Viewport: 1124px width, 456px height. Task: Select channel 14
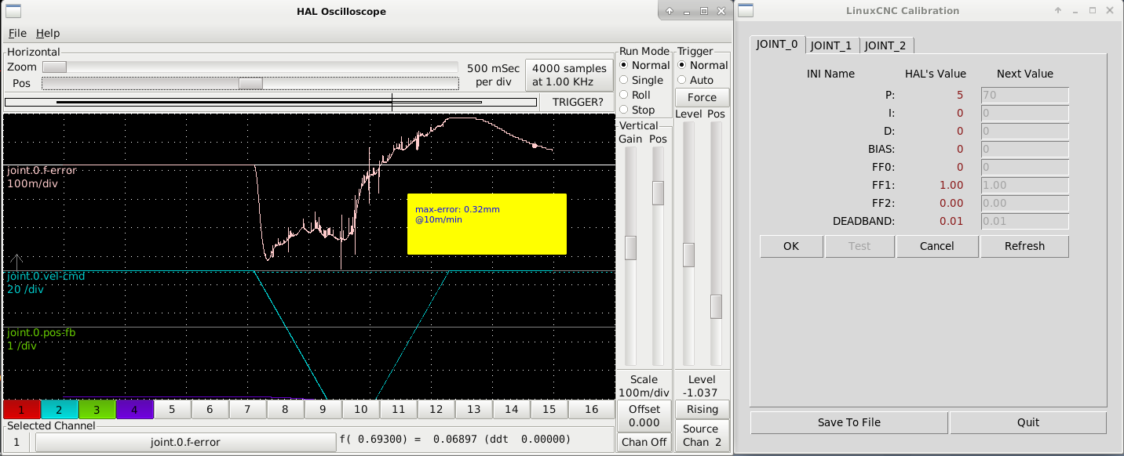pos(512,409)
